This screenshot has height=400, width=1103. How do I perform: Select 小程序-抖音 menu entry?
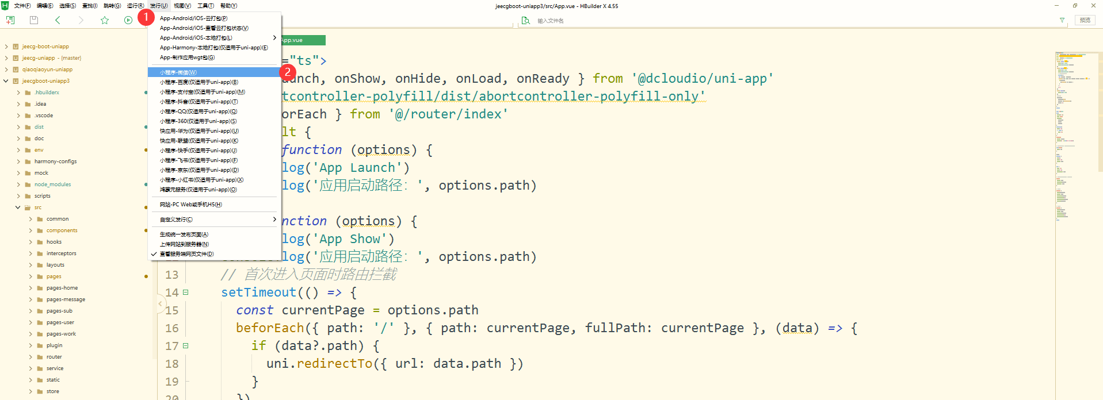click(214, 102)
